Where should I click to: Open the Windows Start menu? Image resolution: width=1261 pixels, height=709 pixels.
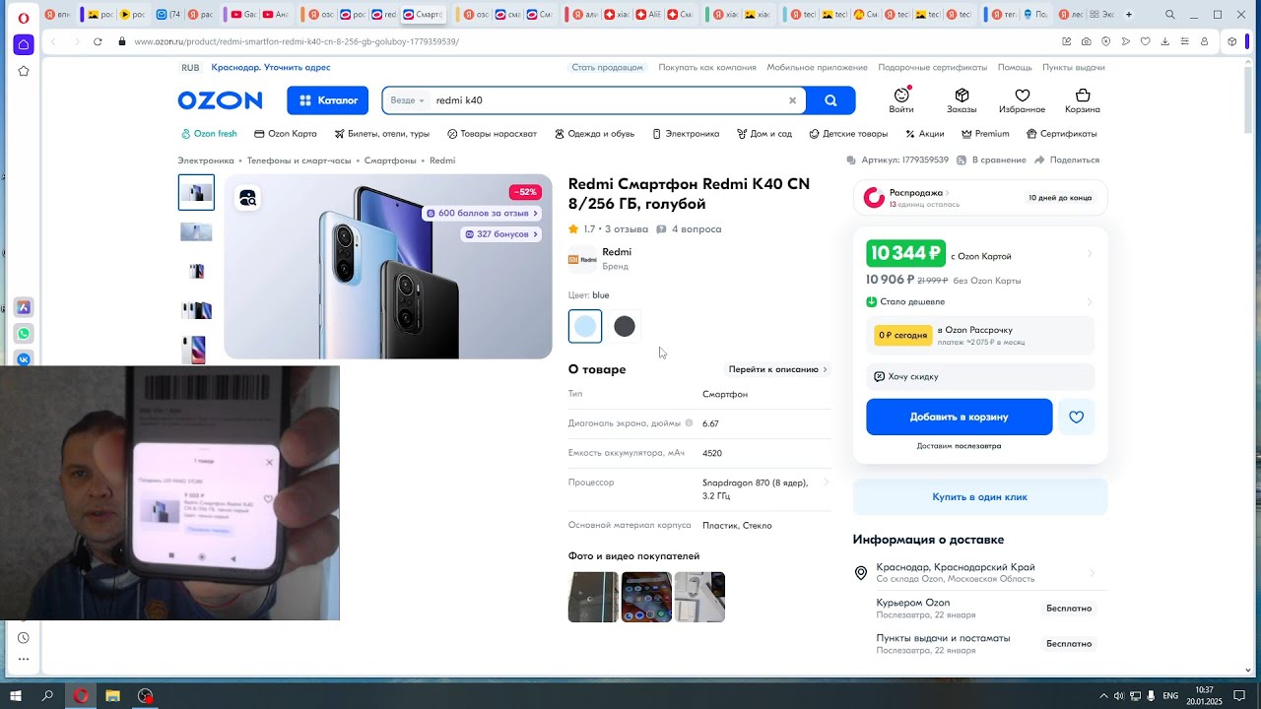tap(16, 695)
